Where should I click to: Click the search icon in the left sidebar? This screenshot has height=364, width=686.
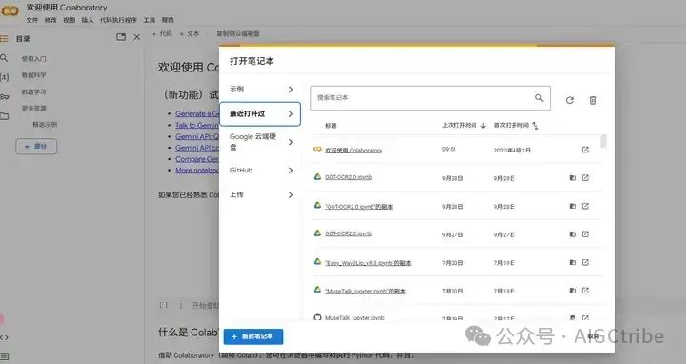click(x=4, y=58)
